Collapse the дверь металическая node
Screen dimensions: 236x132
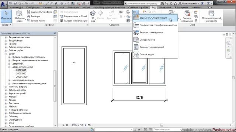[9, 67]
